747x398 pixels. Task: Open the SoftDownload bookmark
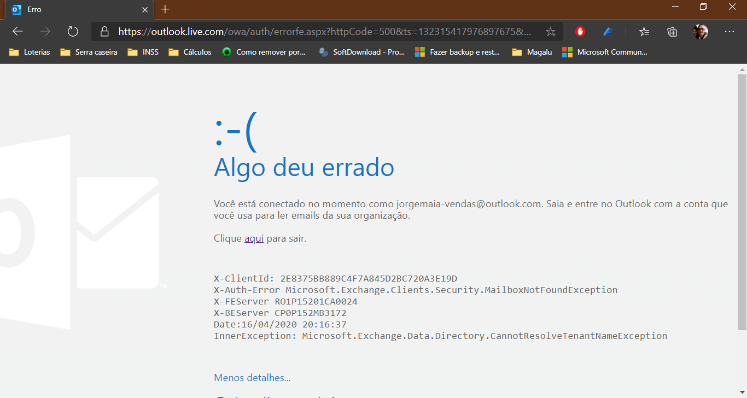361,52
